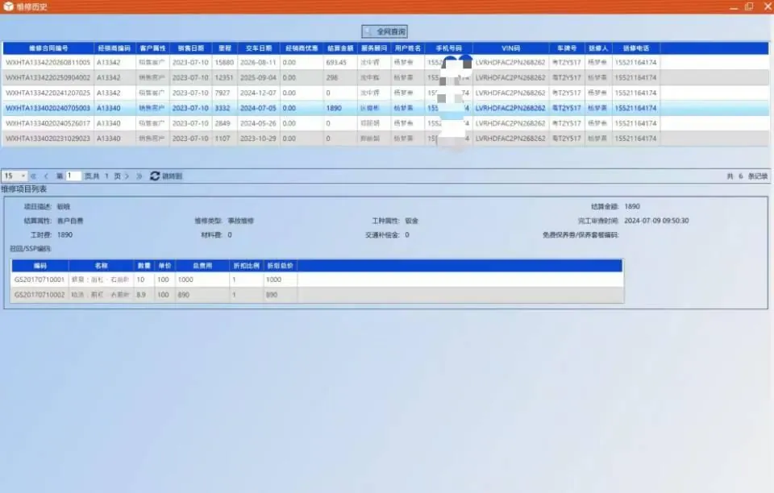Sort by the 维修合同编号 column header
The height and width of the screenshot is (493, 774).
48,48
